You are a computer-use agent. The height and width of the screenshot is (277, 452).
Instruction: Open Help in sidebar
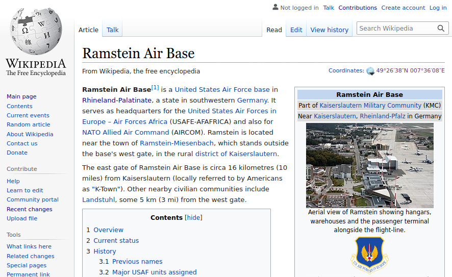pos(13,181)
